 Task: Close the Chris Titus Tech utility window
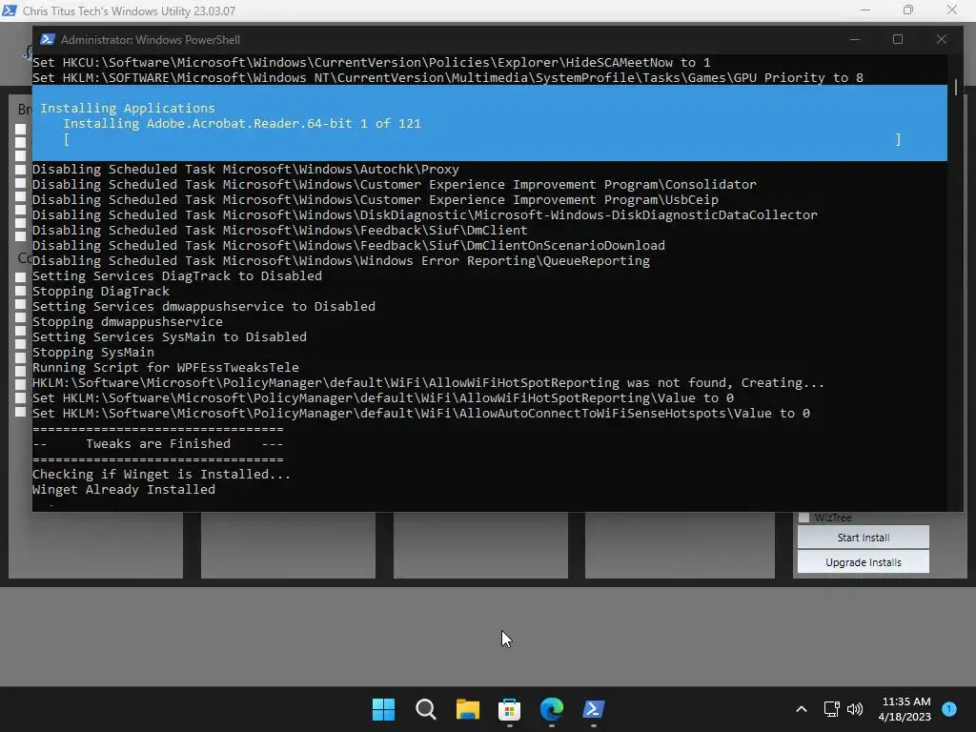pos(952,10)
